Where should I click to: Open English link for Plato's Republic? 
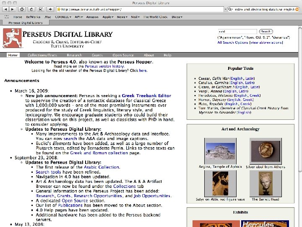pyautogui.click(x=232, y=104)
